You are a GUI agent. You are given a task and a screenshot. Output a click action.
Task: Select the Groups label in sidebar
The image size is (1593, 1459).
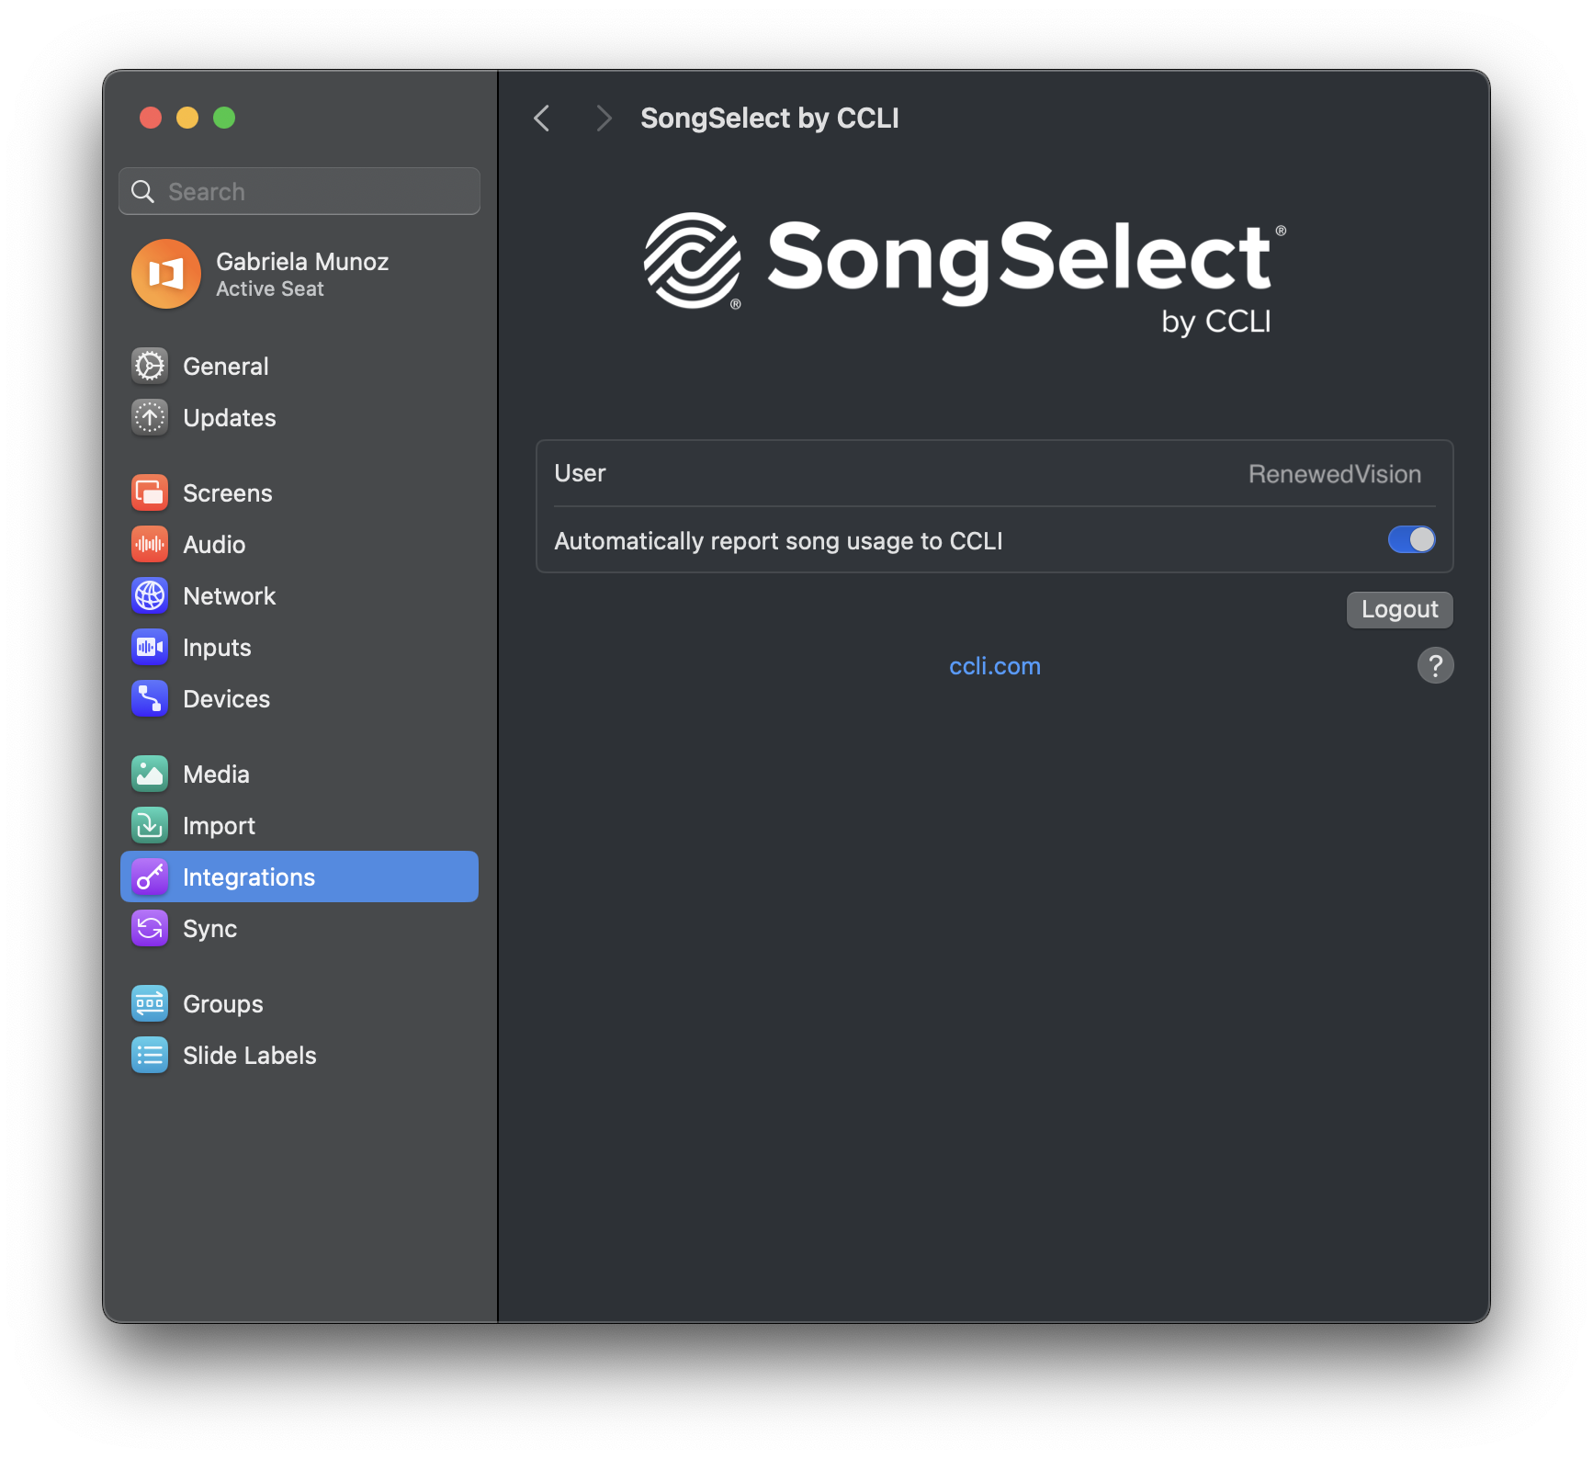(223, 1004)
